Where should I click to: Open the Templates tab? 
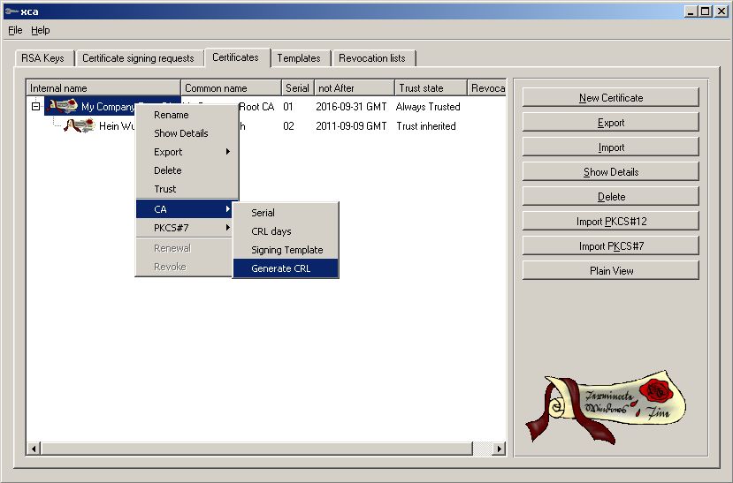pos(298,58)
